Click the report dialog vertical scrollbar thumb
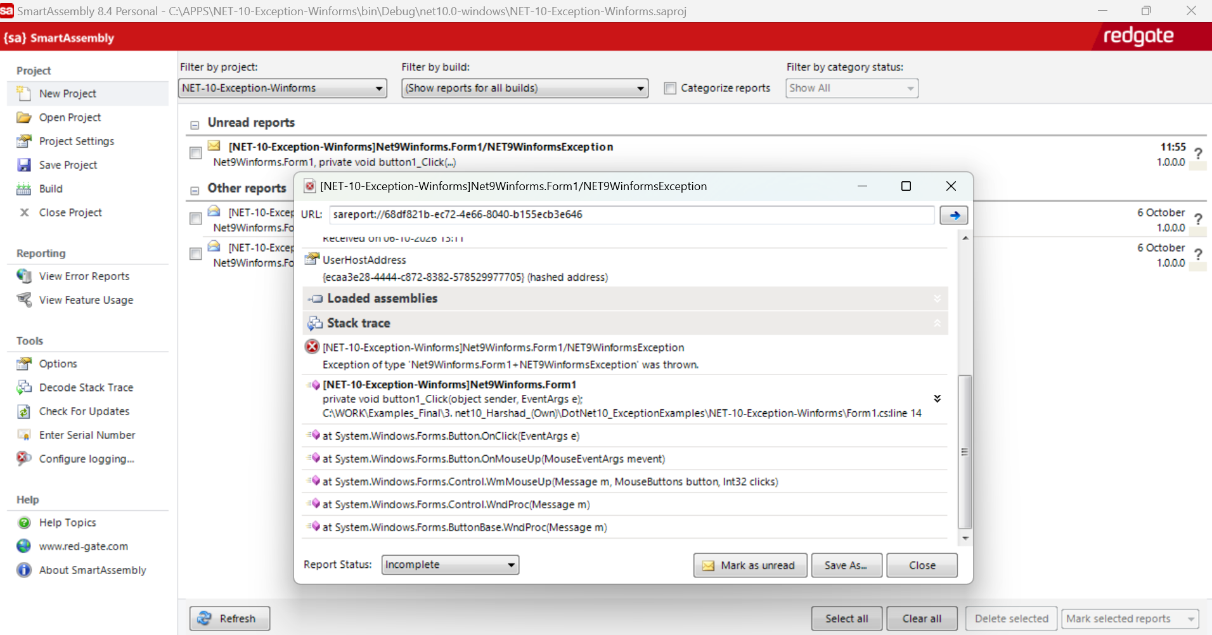This screenshot has height=635, width=1212. [x=965, y=452]
